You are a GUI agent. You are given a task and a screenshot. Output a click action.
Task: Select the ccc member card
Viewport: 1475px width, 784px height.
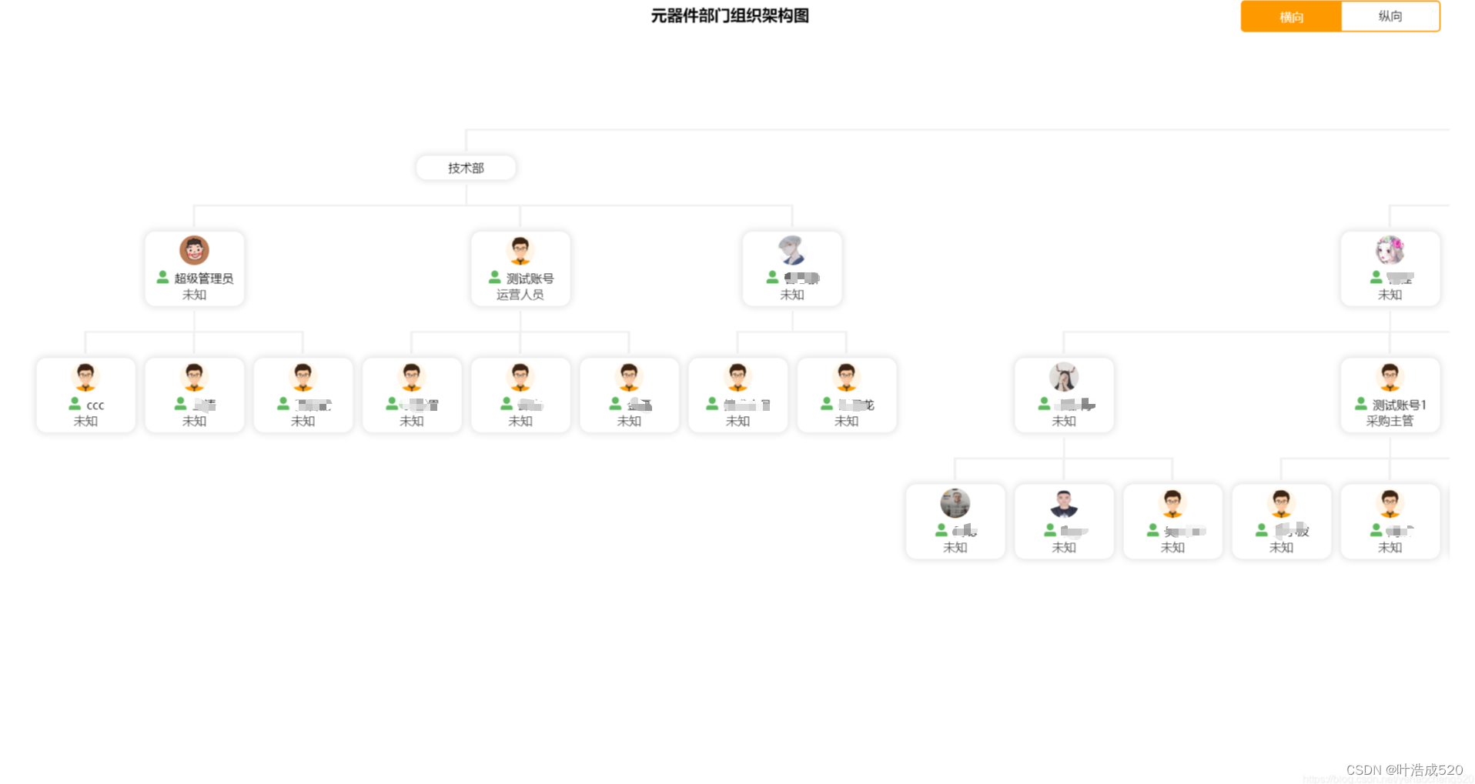(x=85, y=395)
